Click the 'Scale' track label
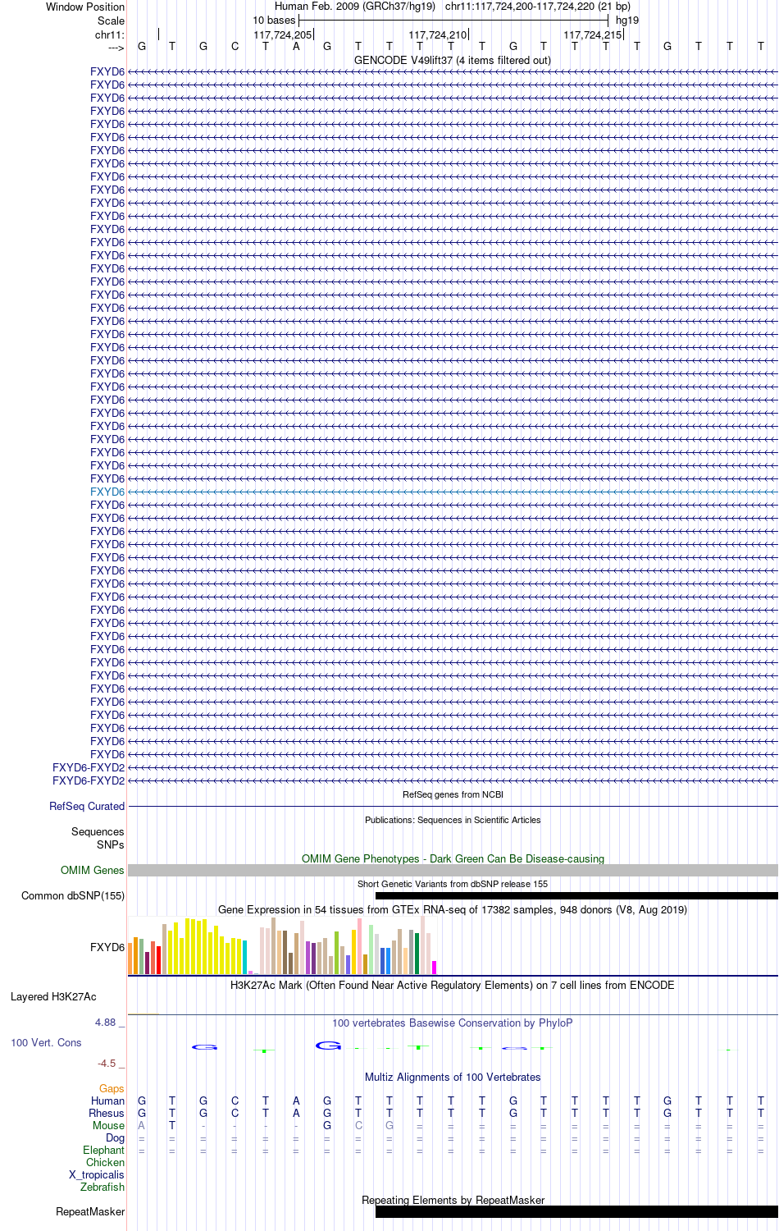 [x=112, y=21]
